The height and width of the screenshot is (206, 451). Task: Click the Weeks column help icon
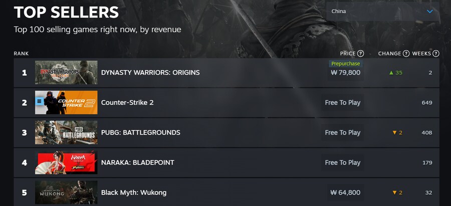(436, 53)
